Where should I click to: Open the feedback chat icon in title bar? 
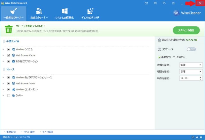coord(155,3)
